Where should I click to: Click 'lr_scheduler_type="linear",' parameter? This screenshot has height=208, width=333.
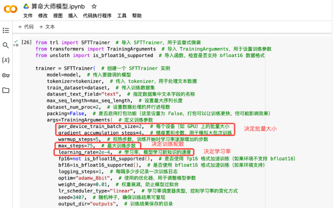(97, 191)
